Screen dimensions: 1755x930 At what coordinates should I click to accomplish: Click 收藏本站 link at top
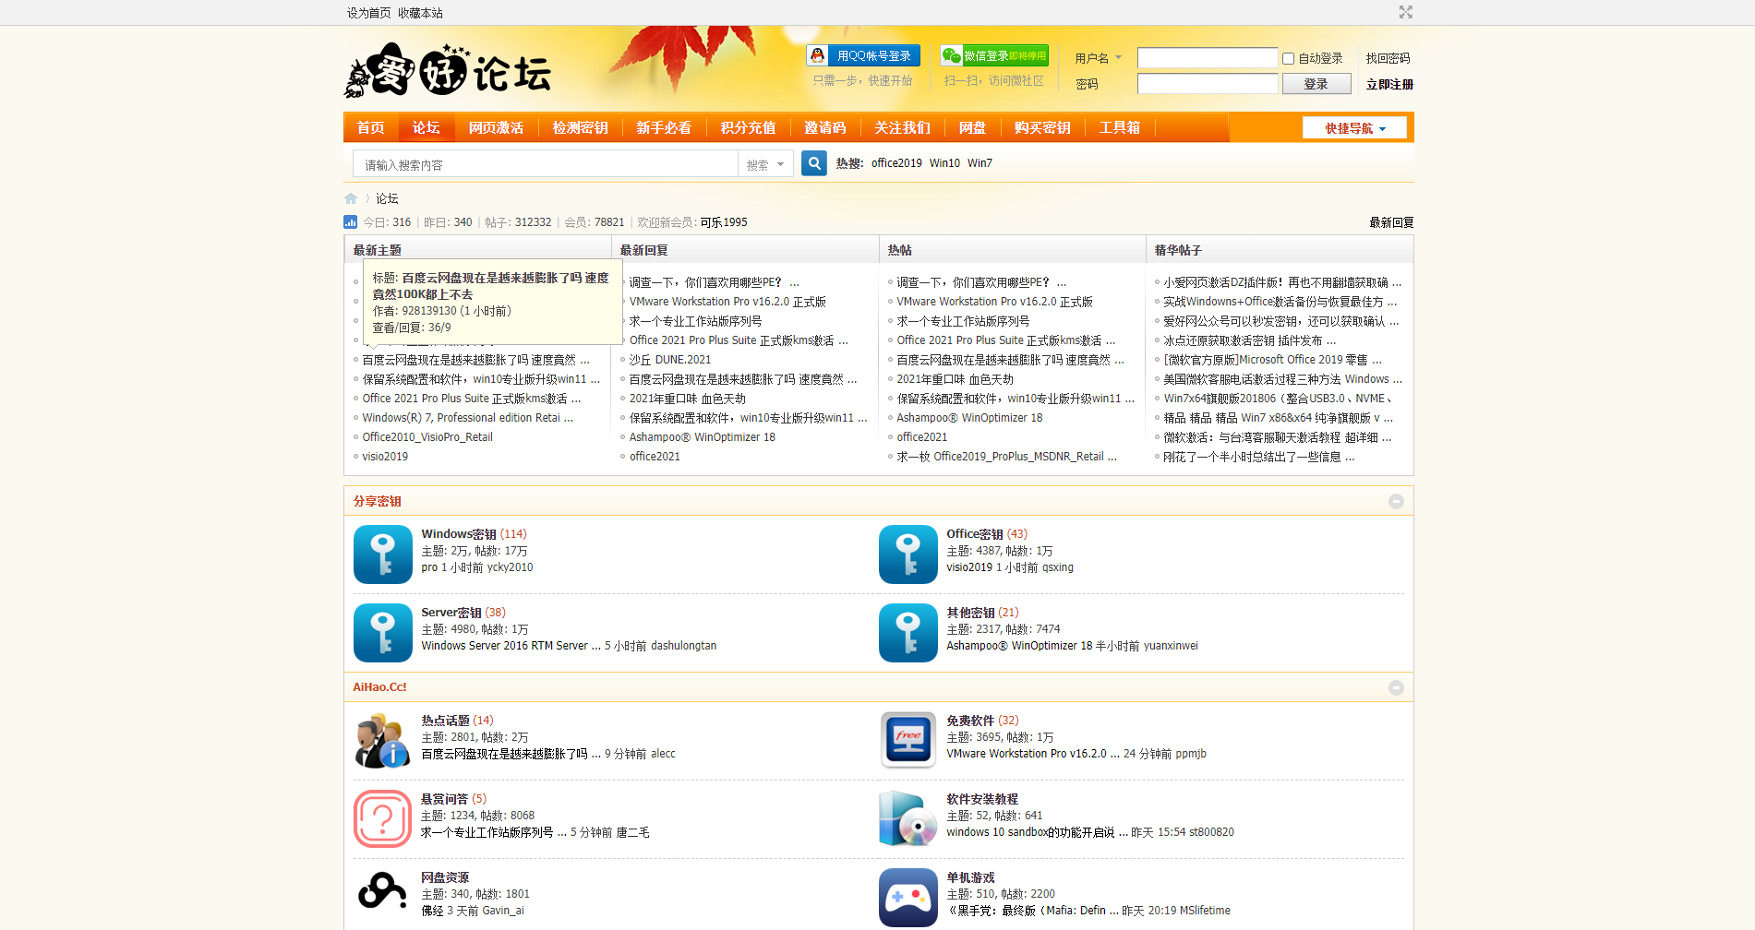click(420, 13)
